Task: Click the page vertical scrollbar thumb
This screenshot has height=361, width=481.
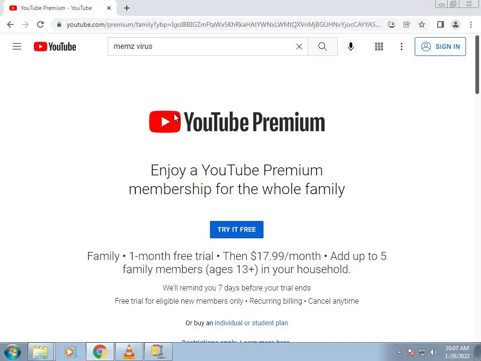Action: pos(477,64)
